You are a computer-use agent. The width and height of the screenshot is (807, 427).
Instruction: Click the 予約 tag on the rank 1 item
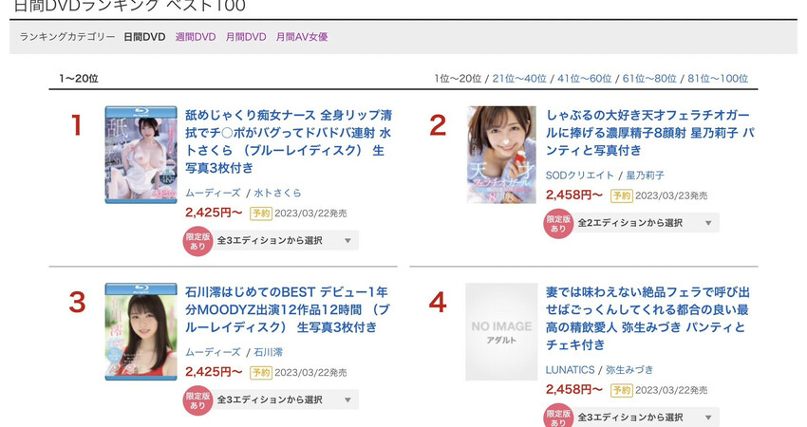(x=261, y=213)
